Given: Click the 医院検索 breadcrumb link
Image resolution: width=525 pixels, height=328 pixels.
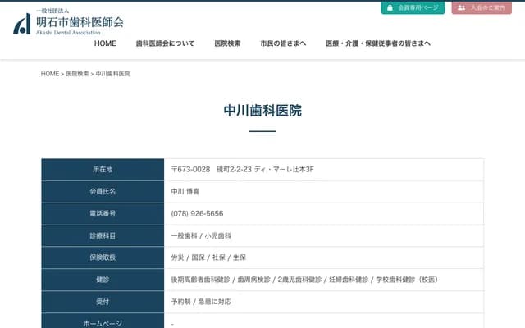Looking at the screenshot, I should pos(77,74).
